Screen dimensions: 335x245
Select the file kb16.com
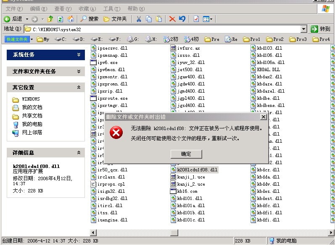coord(184,191)
